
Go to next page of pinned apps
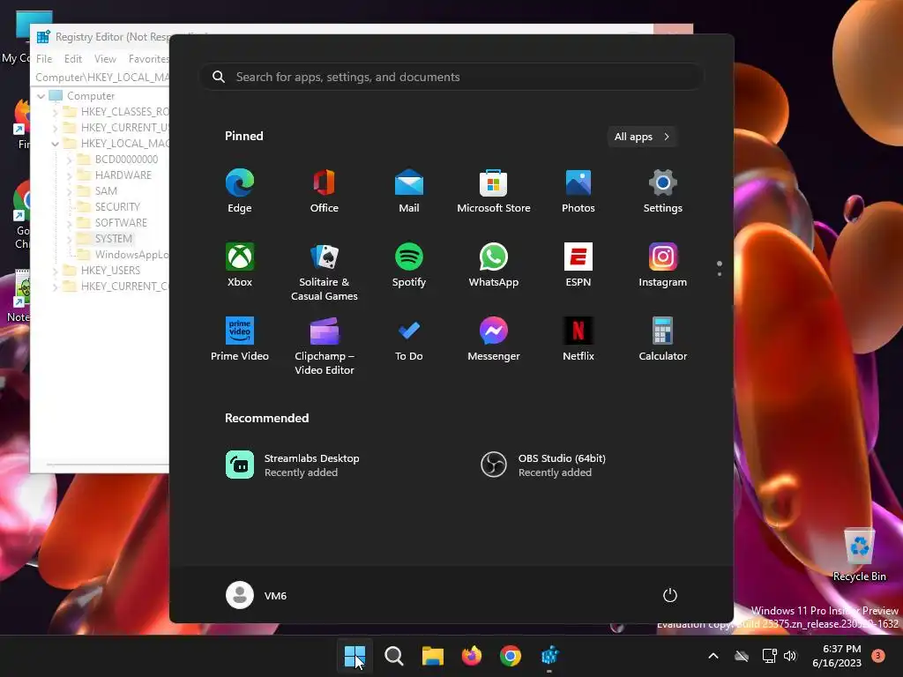click(720, 274)
